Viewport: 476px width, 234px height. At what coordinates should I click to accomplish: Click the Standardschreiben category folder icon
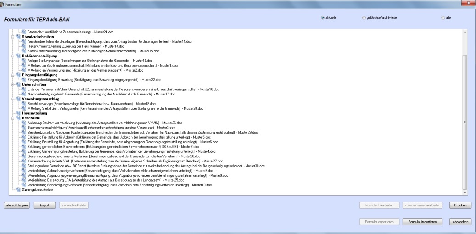pyautogui.click(x=18, y=36)
